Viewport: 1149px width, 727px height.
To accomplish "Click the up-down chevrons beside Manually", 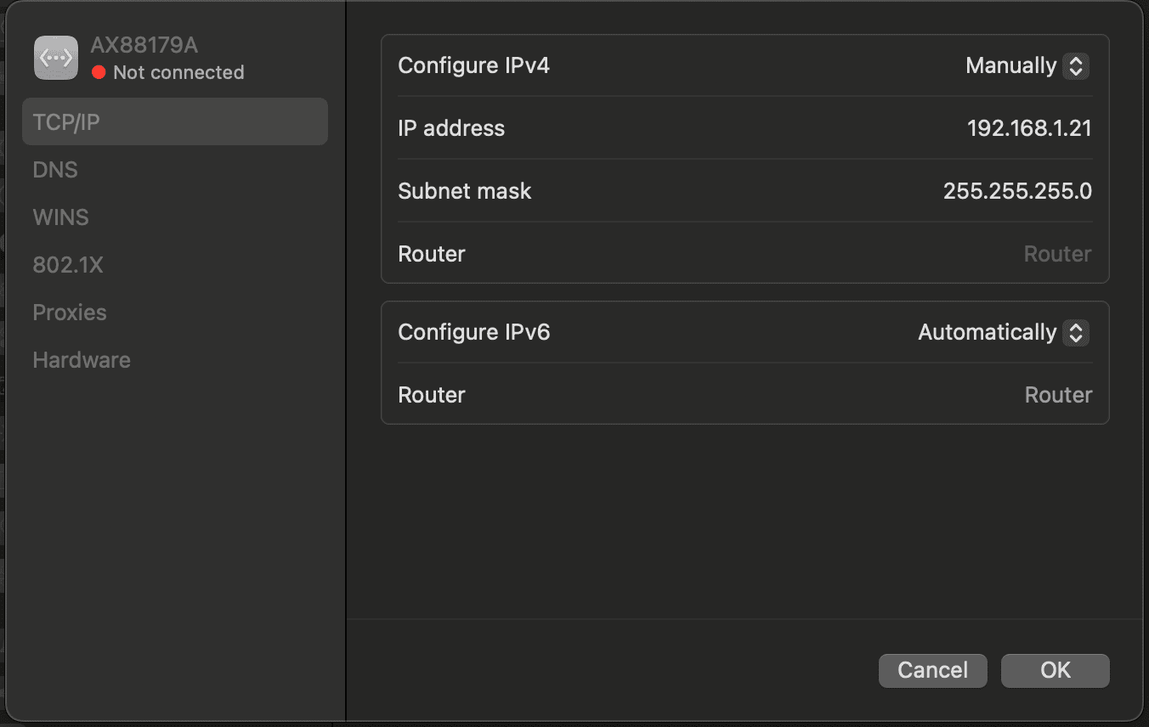I will click(1075, 66).
